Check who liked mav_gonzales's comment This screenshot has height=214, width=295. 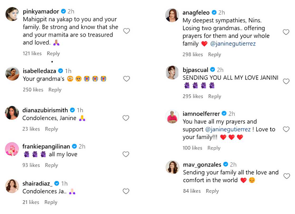click(191, 191)
